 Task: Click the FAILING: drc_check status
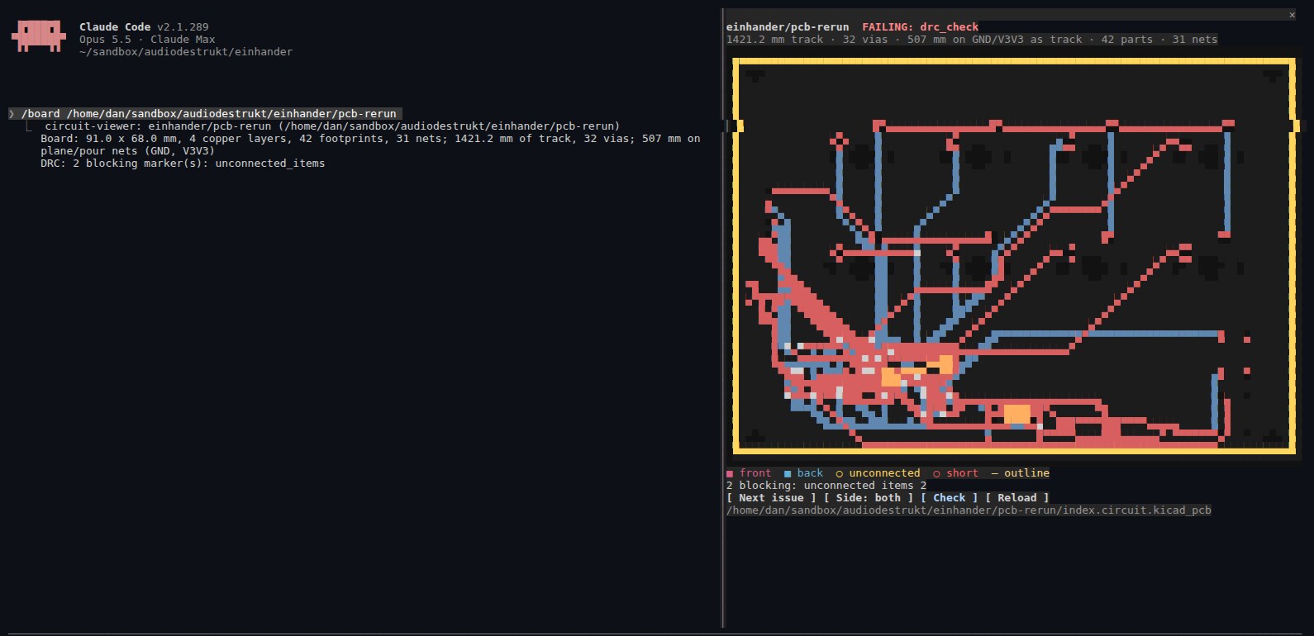click(x=920, y=27)
